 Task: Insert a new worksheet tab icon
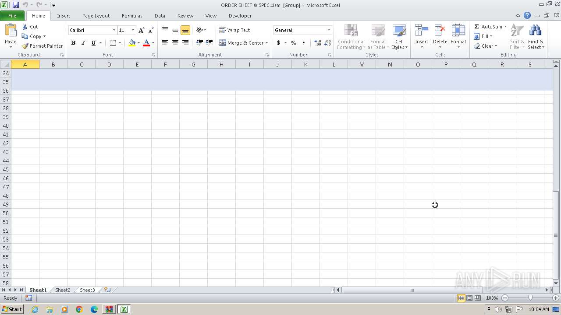coord(107,290)
